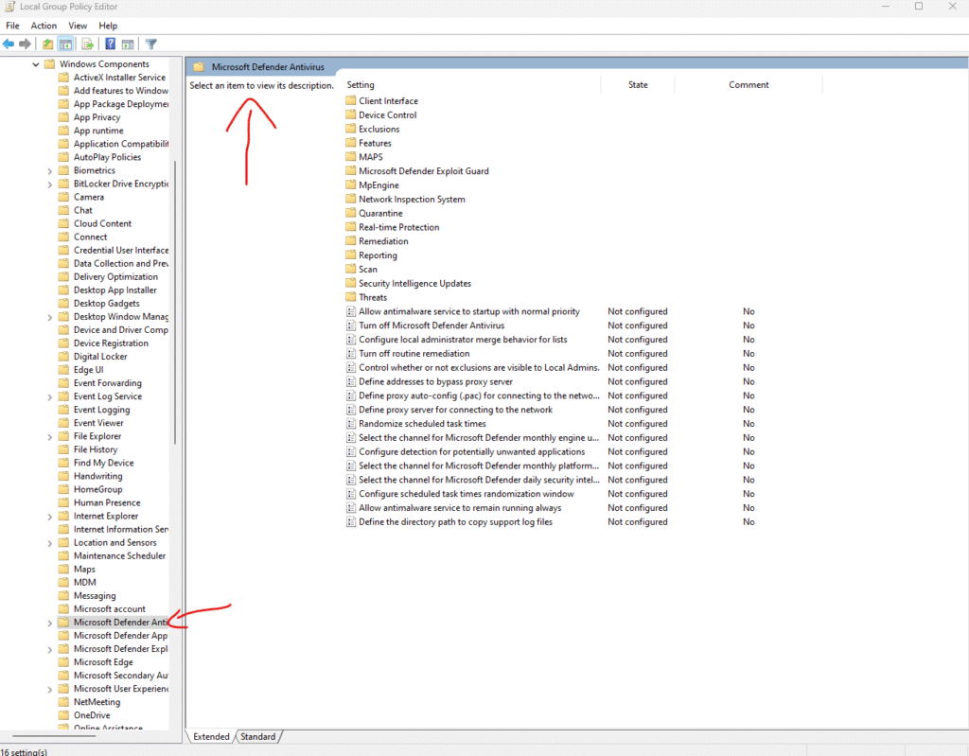Screen dimensions: 969x756
Task: Click the Turn off Microsoft Defender Antivirus policy icon
Action: pos(351,325)
